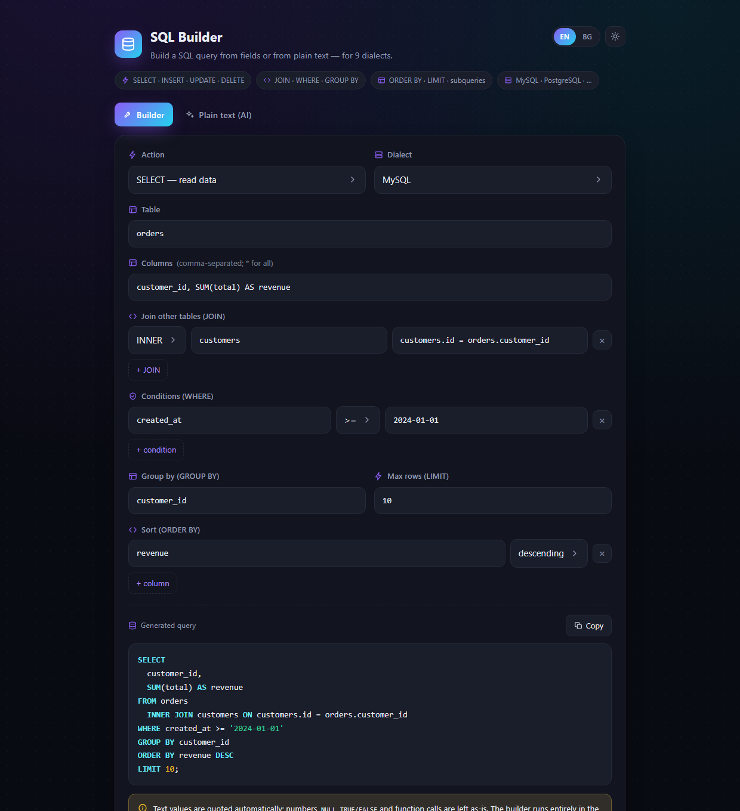Click the icon beside Columns label

[x=132, y=263]
